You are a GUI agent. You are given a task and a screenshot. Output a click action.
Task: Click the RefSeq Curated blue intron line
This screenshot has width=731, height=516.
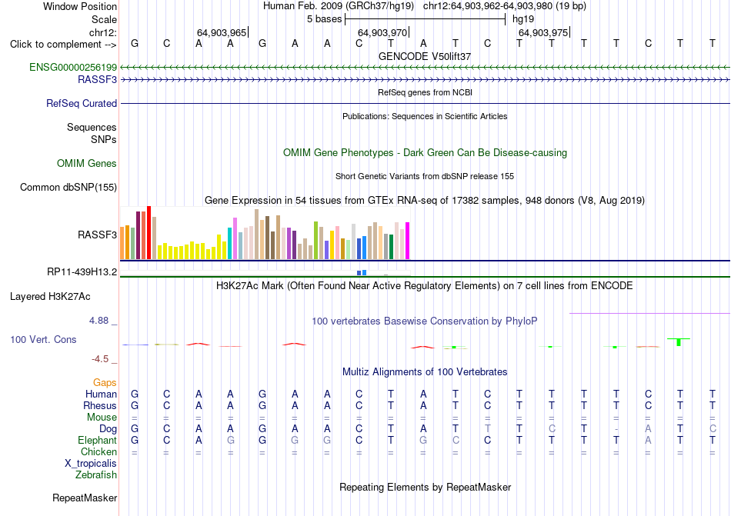tap(426, 103)
